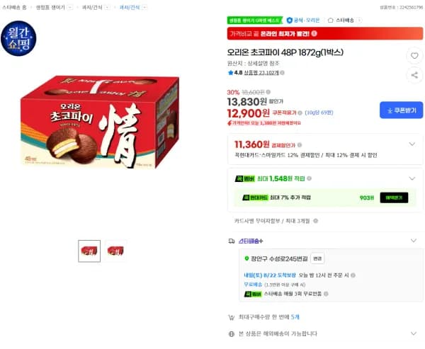Image resolution: width=425 pixels, height=349 pixels.
Task: Click the info icon beside 최대 1,548원 적립
Action: [x=309, y=178]
